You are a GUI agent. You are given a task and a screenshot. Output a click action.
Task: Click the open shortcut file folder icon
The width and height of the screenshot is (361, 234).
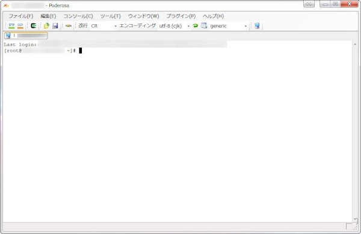[x=46, y=25]
